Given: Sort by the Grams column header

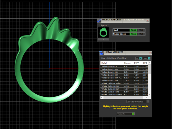Looking at the screenshot, I should click(x=128, y=63).
